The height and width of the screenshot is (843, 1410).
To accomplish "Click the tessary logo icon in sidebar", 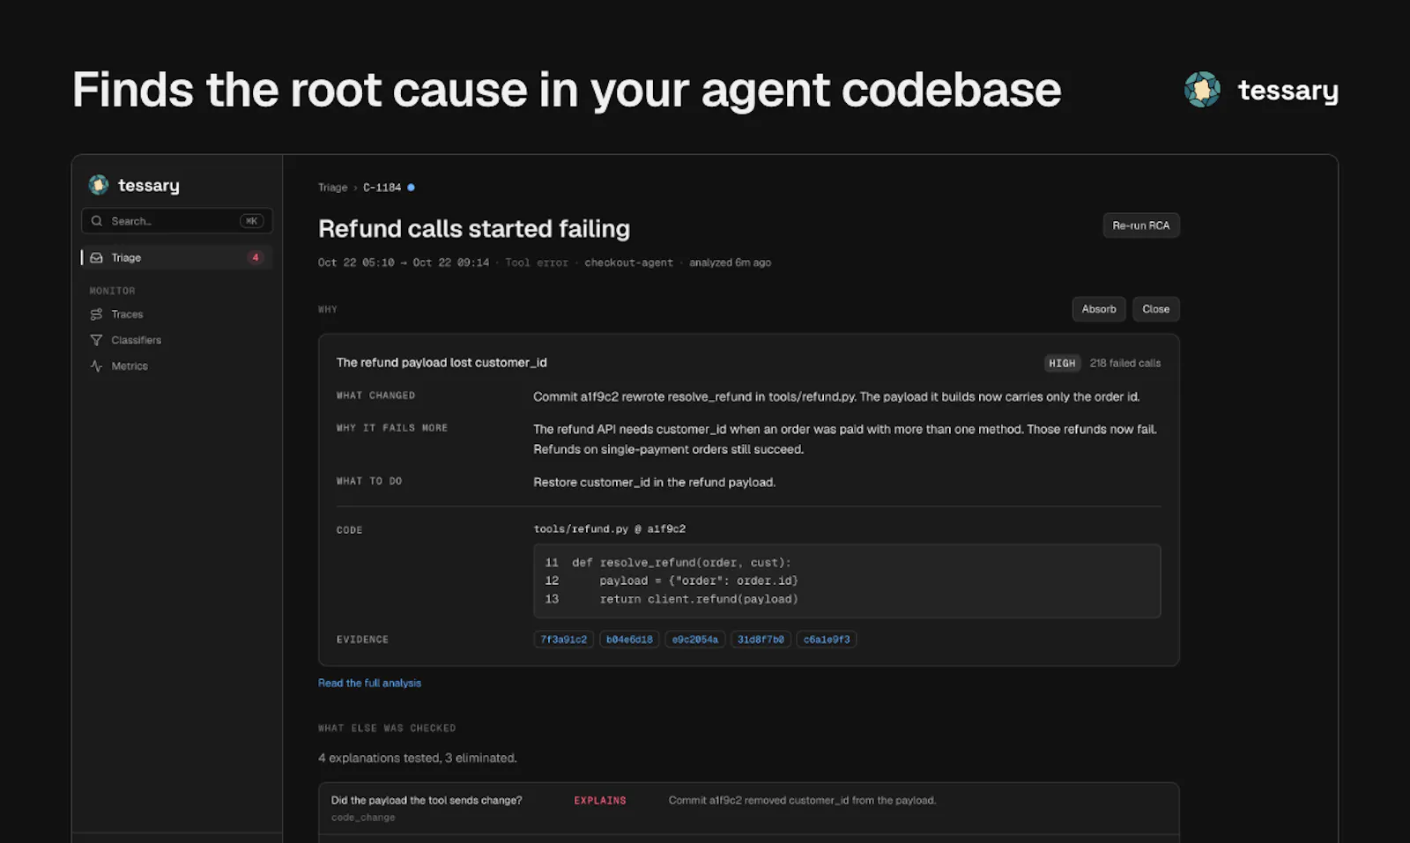I will (x=99, y=185).
